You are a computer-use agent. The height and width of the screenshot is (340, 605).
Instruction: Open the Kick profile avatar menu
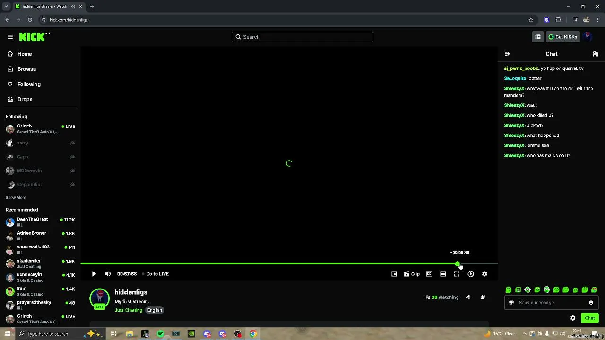[588, 36]
